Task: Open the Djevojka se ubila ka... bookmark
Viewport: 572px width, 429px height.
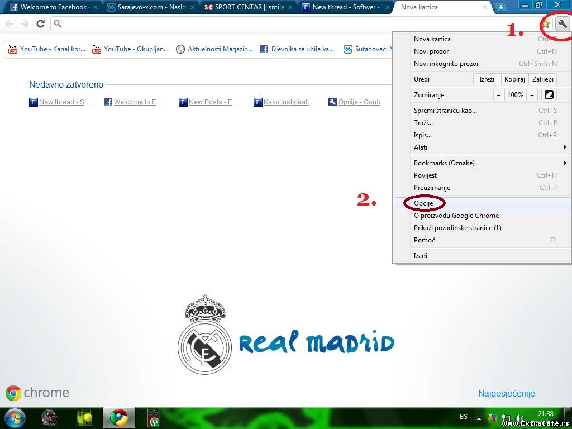Action: (297, 49)
